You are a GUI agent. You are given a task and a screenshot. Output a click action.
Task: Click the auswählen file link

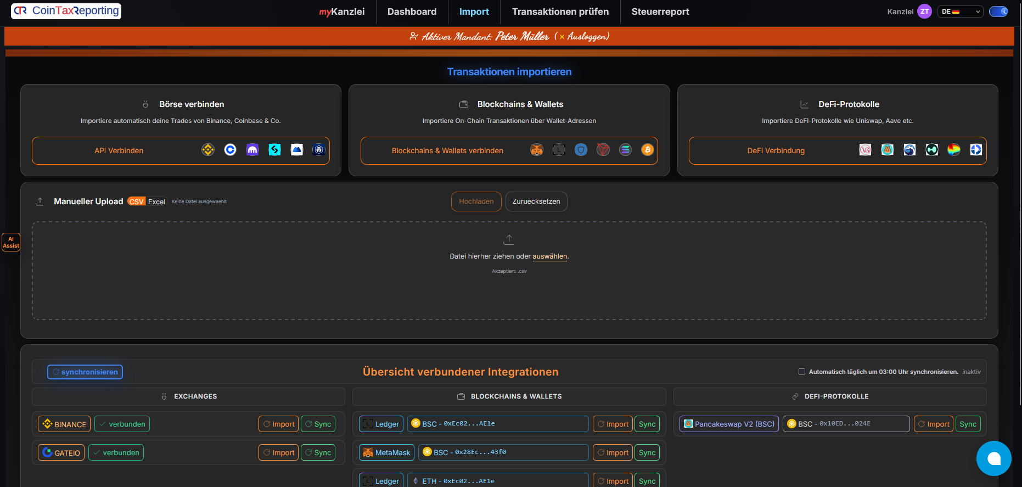point(550,256)
